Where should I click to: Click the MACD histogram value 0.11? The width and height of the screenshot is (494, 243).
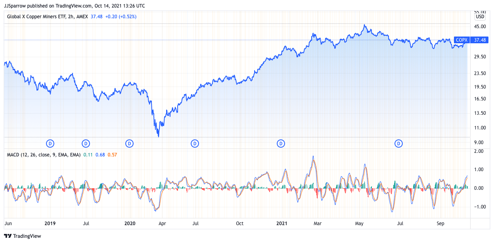coord(88,154)
